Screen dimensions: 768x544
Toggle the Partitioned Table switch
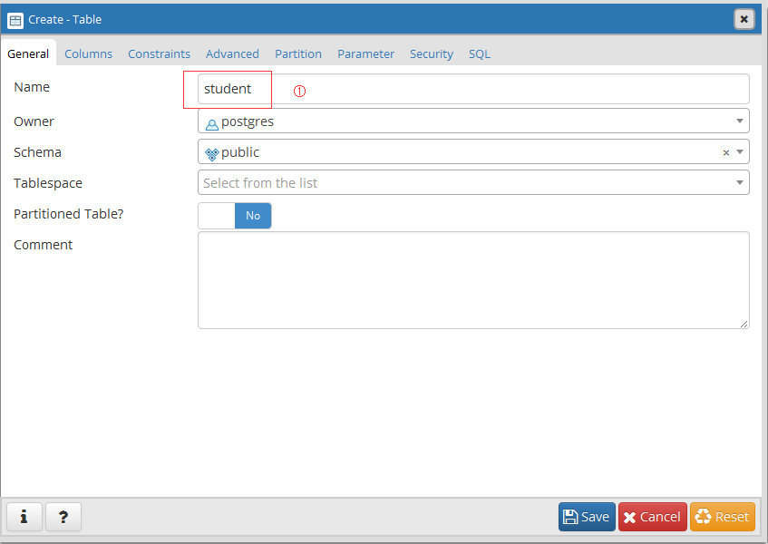pyautogui.click(x=235, y=216)
